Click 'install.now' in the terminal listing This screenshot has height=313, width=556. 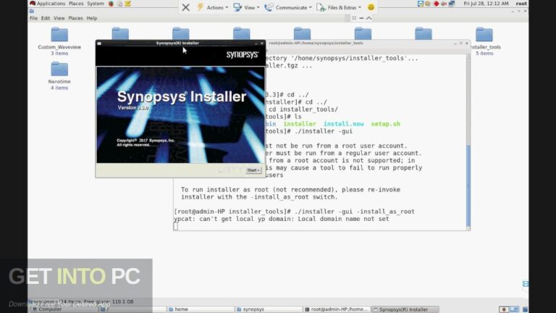(x=344, y=124)
